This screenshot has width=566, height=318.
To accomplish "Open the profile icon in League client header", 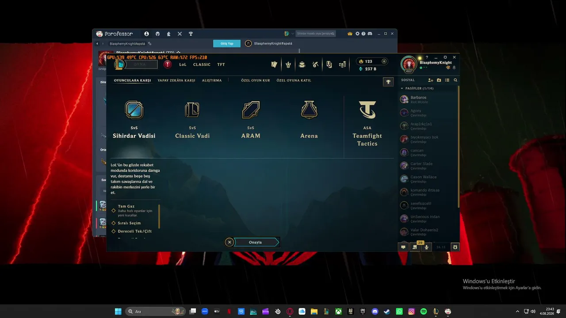I will coord(302,64).
